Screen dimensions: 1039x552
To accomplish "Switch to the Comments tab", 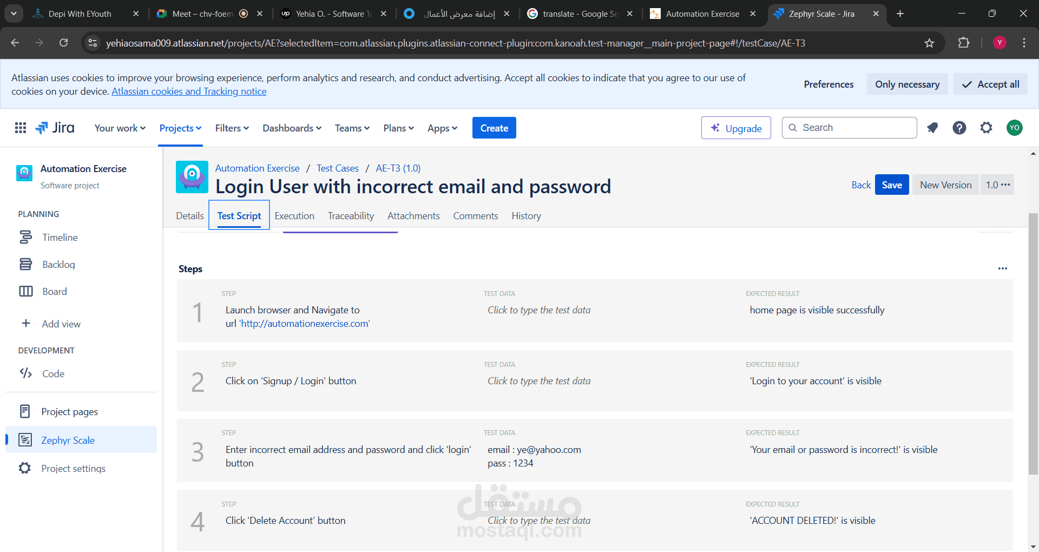I will pyautogui.click(x=476, y=216).
